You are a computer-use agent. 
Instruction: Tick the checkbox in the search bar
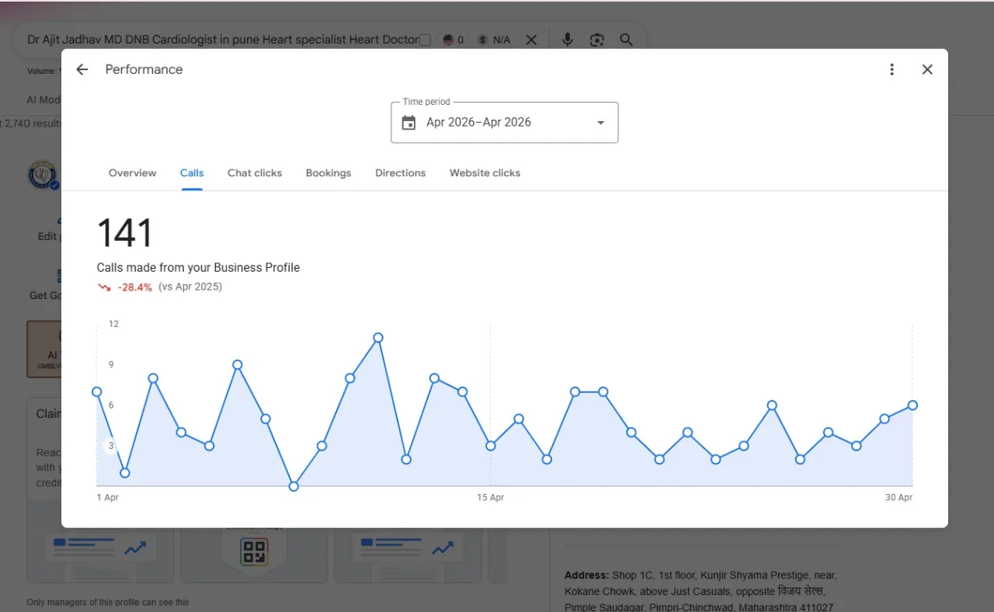pyautogui.click(x=425, y=40)
